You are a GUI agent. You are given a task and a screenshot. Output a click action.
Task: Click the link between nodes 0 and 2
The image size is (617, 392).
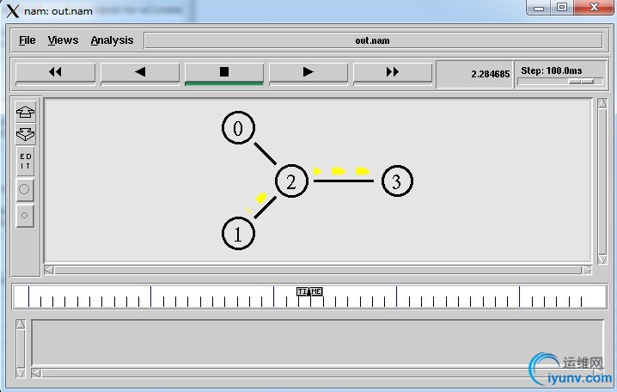(265, 154)
